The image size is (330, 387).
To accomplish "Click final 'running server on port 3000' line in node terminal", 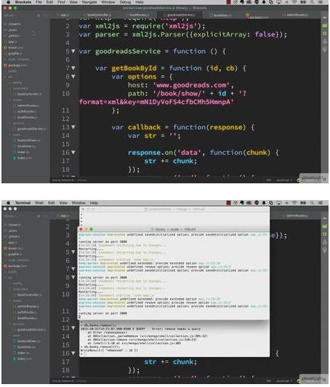I will [x=102, y=314].
